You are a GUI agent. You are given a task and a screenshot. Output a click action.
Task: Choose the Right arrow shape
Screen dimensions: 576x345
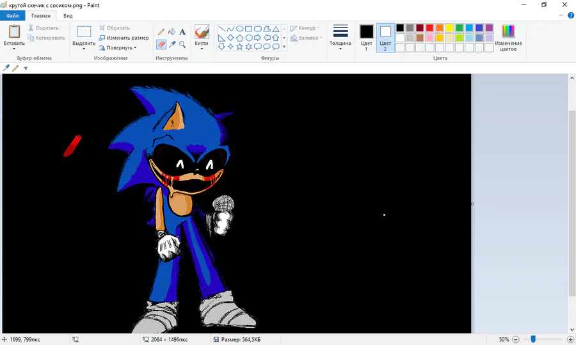click(257, 38)
